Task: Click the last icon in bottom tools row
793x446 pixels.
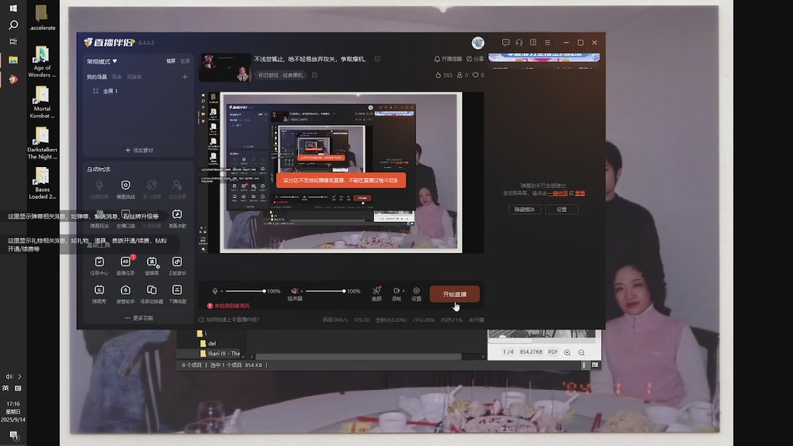Action: click(x=177, y=290)
